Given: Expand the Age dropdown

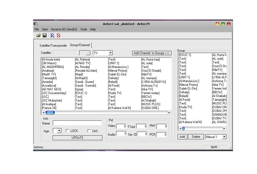Looking at the screenshot, I should pos(59,131).
